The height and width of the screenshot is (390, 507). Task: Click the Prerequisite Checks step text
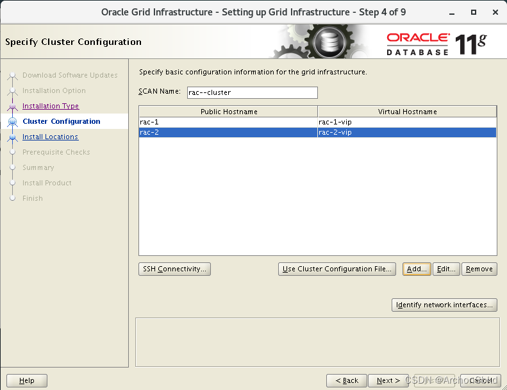click(56, 152)
